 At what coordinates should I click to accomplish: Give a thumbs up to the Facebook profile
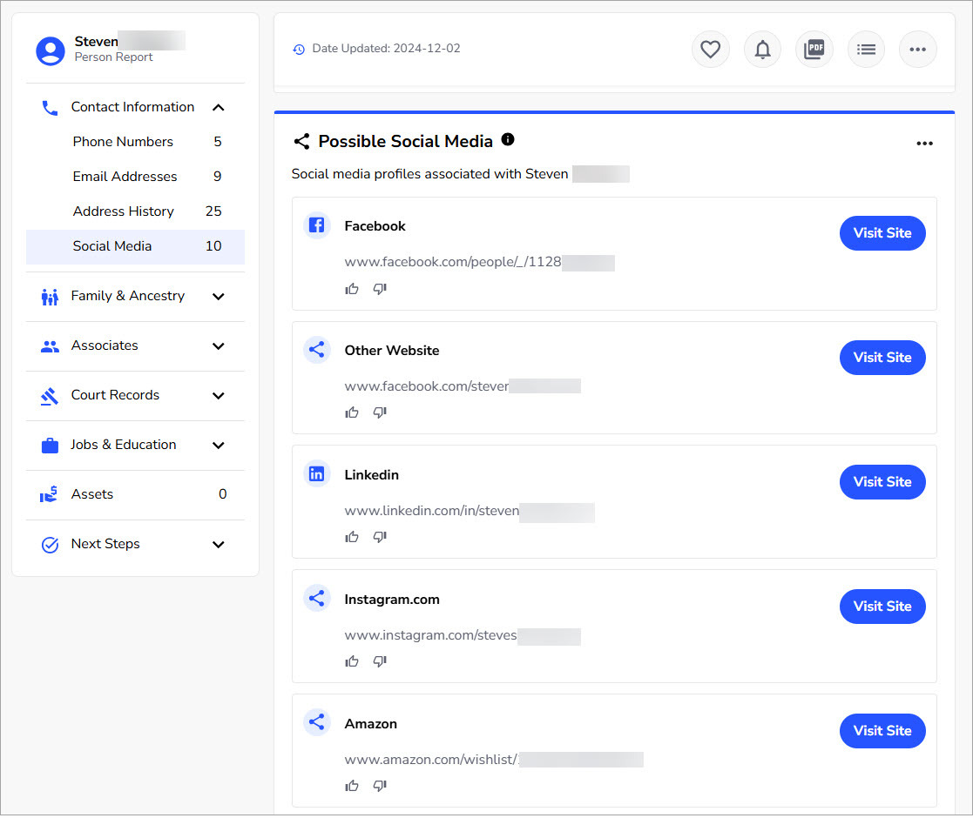click(x=352, y=288)
